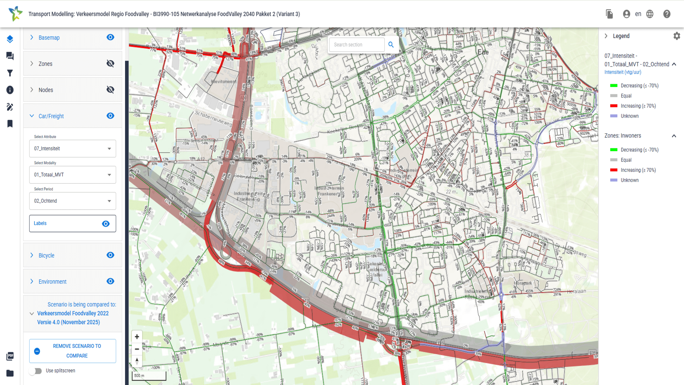
Task: Zoom in the map with plus button
Action: click(x=137, y=337)
